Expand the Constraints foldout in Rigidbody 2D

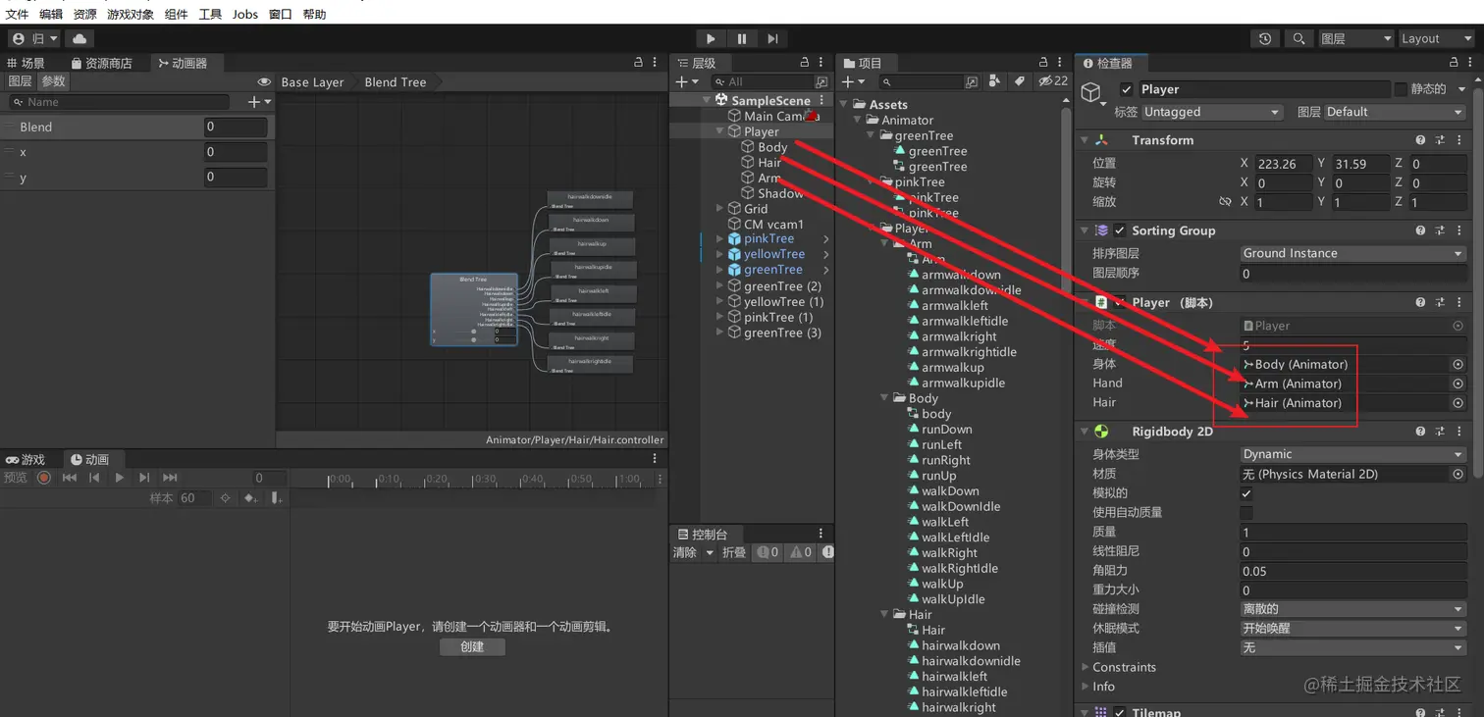(1084, 667)
